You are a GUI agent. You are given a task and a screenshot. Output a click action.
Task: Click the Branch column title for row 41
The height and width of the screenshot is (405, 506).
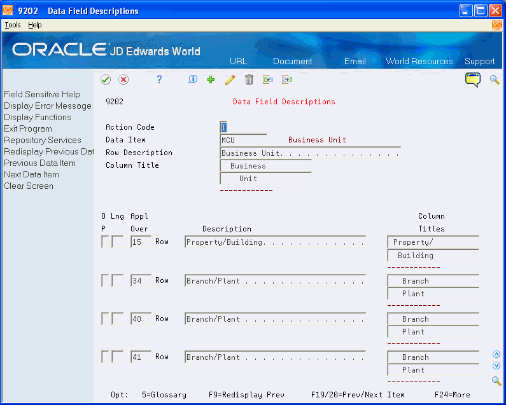(x=433, y=357)
